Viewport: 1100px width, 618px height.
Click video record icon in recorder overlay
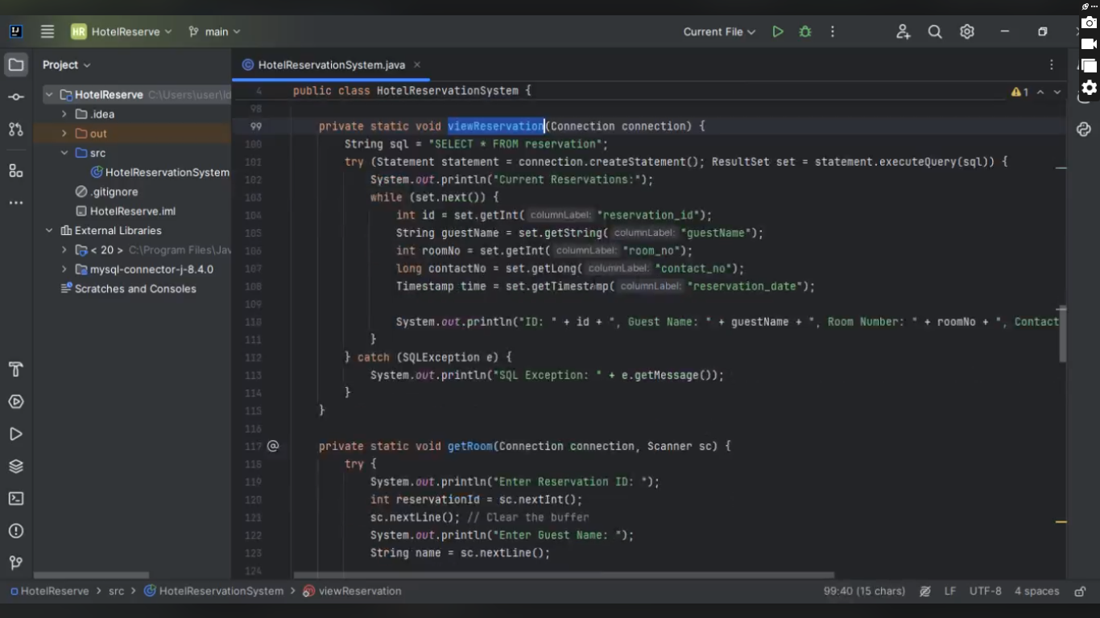click(x=1089, y=44)
